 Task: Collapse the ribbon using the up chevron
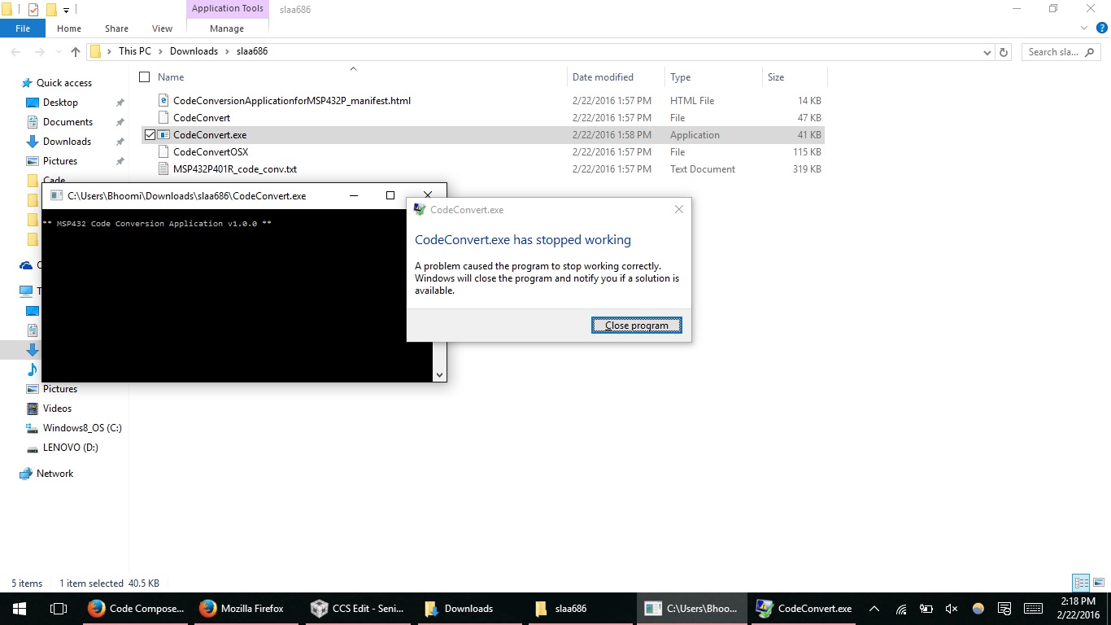[x=353, y=69]
